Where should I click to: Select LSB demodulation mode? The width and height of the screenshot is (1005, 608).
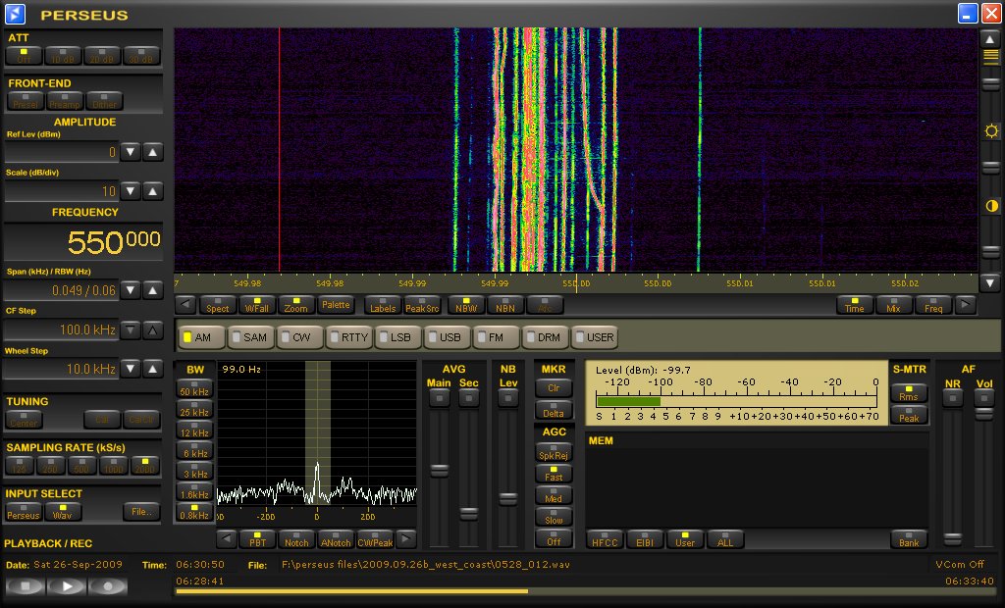(x=397, y=337)
